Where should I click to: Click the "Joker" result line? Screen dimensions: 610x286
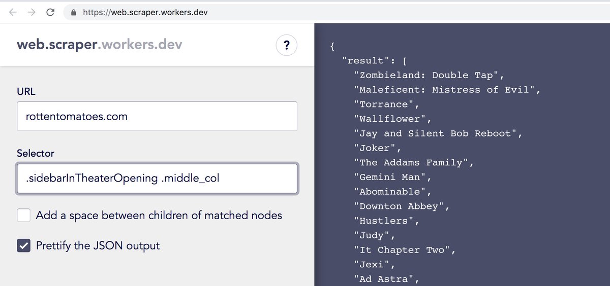coord(378,148)
